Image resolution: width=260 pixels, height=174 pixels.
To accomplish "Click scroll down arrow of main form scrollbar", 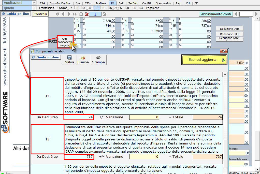I will click(x=257, y=169).
